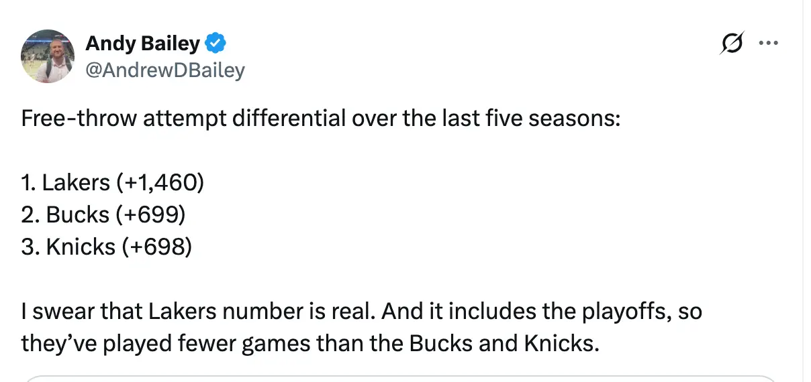Click the "2. Bucks" ranking entry
This screenshot has width=811, height=382.
(65, 214)
